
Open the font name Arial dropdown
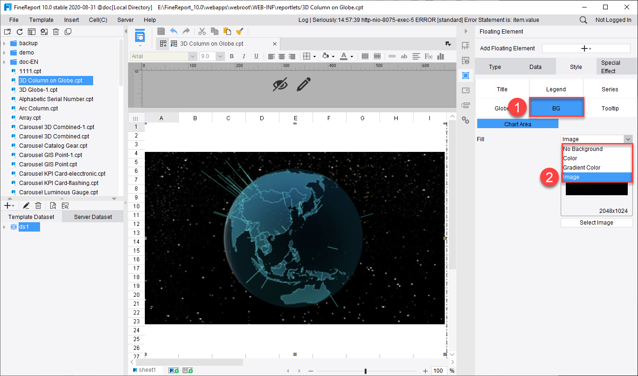(192, 56)
